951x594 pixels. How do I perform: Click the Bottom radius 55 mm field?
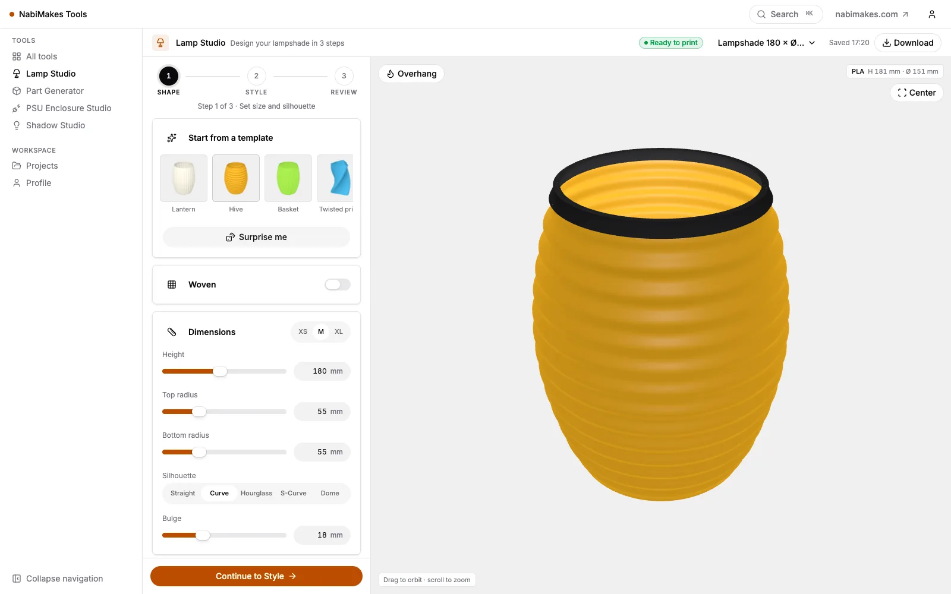pyautogui.click(x=322, y=452)
